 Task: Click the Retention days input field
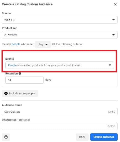tap(24, 80)
